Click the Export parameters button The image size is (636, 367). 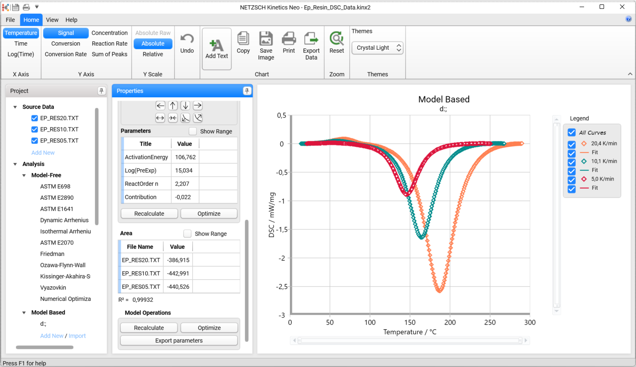click(x=179, y=341)
